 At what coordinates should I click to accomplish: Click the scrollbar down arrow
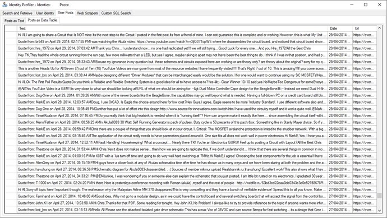(379, 210)
